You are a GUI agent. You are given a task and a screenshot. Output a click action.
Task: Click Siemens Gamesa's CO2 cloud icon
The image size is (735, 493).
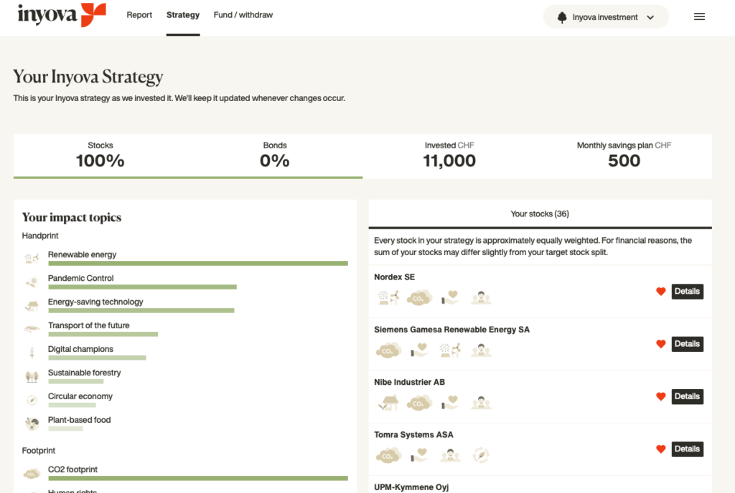click(388, 350)
